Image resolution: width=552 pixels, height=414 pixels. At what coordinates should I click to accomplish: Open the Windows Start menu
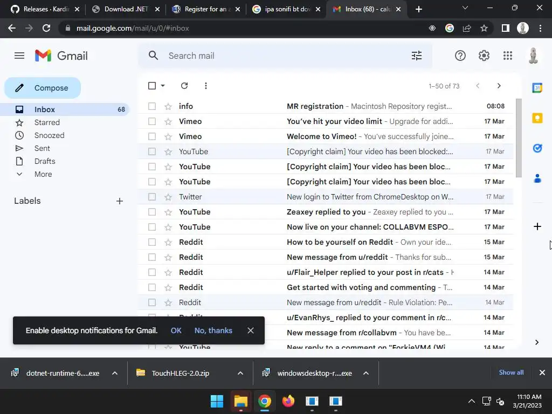[x=217, y=401]
